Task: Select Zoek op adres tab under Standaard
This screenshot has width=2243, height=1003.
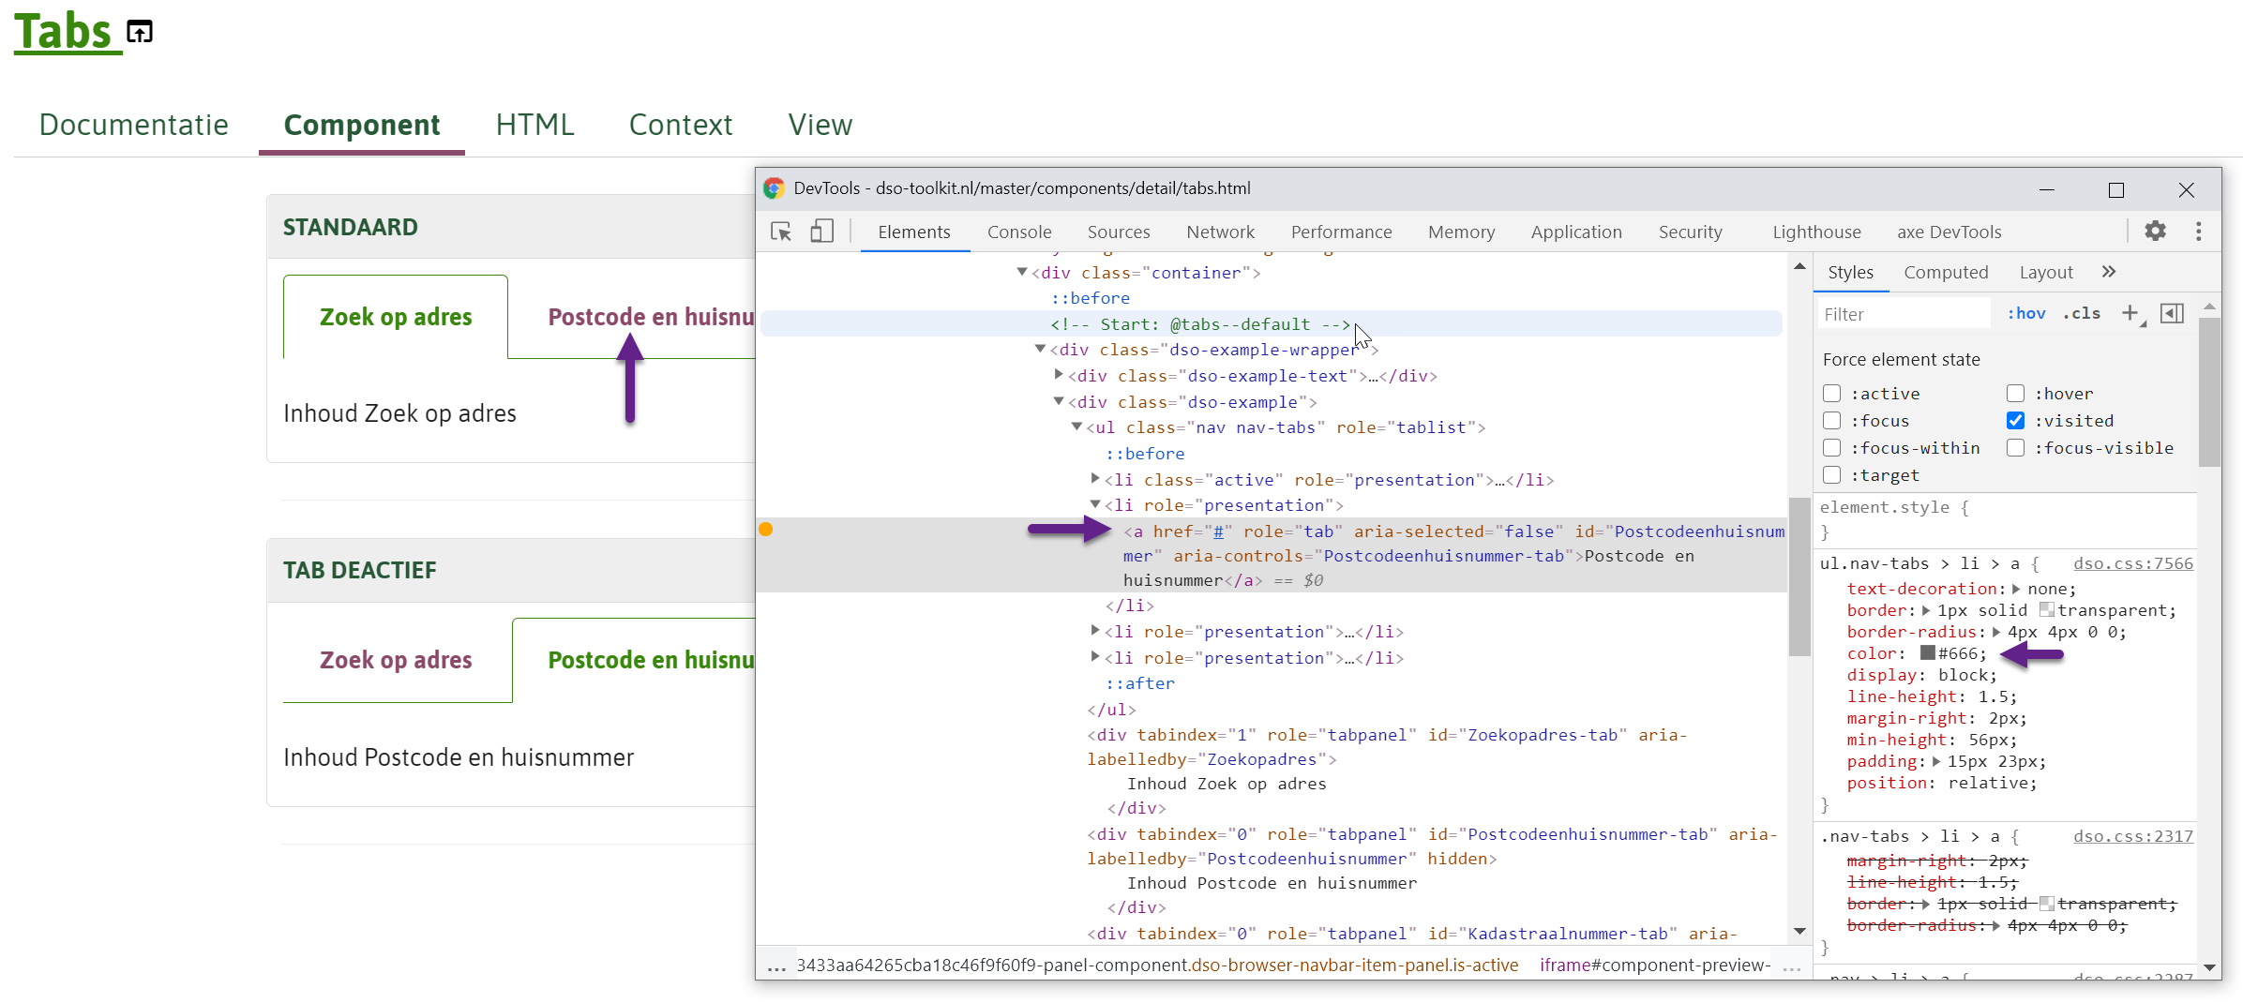Action: pos(396,317)
